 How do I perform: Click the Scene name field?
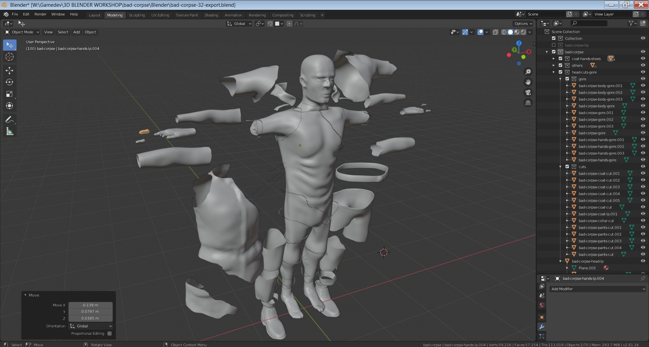[546, 14]
